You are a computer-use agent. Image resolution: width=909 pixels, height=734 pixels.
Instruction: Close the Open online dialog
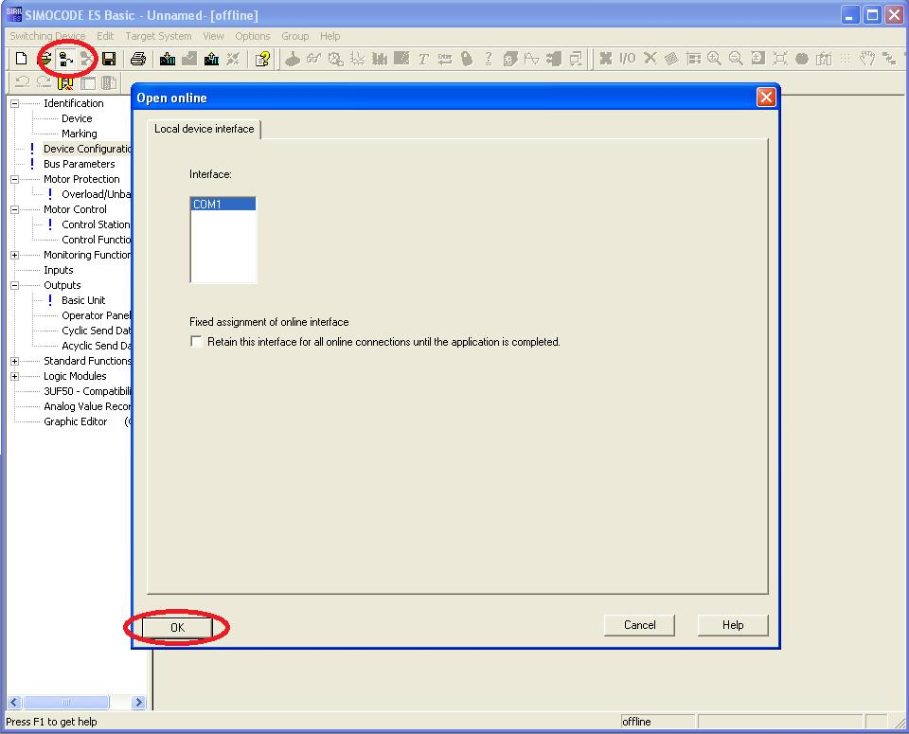point(766,97)
